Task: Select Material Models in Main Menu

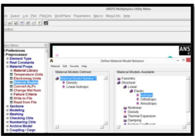Action: (x=26, y=82)
